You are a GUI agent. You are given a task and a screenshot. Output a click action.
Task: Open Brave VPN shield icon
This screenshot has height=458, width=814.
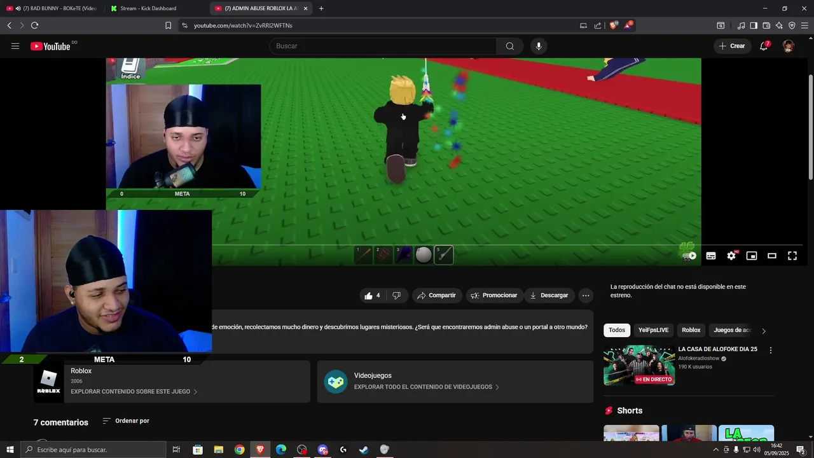792,25
